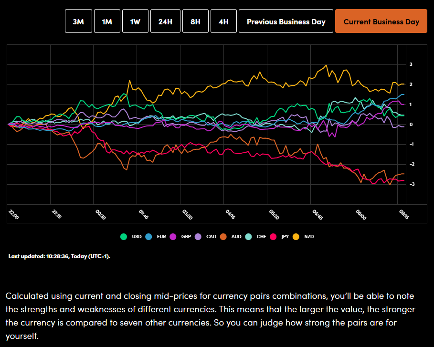The height and width of the screenshot is (347, 434).
Task: Toggle CAD series visibility
Action: point(206,236)
